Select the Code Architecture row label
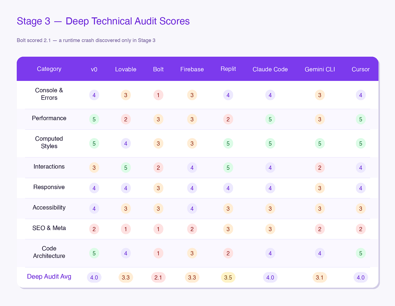The image size is (395, 306). click(x=49, y=252)
